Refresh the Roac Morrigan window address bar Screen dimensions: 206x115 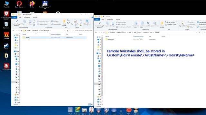pos(68,31)
